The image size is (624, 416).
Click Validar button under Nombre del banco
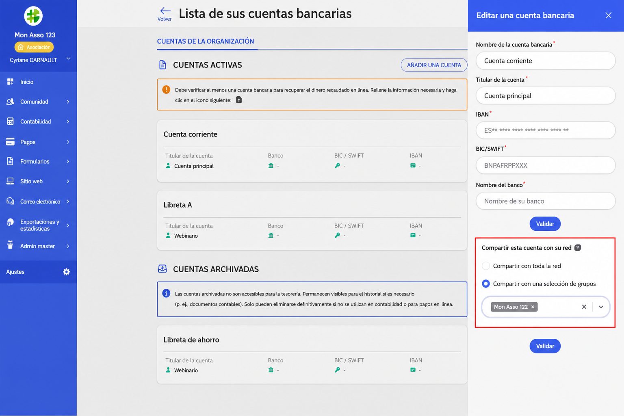545,224
